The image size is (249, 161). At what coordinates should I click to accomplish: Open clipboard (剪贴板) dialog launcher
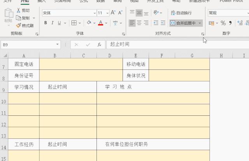click(37, 34)
